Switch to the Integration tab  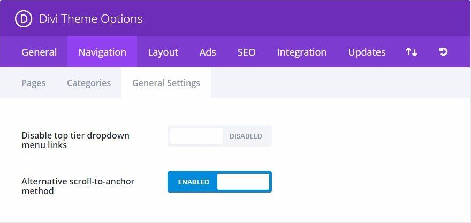pos(302,52)
